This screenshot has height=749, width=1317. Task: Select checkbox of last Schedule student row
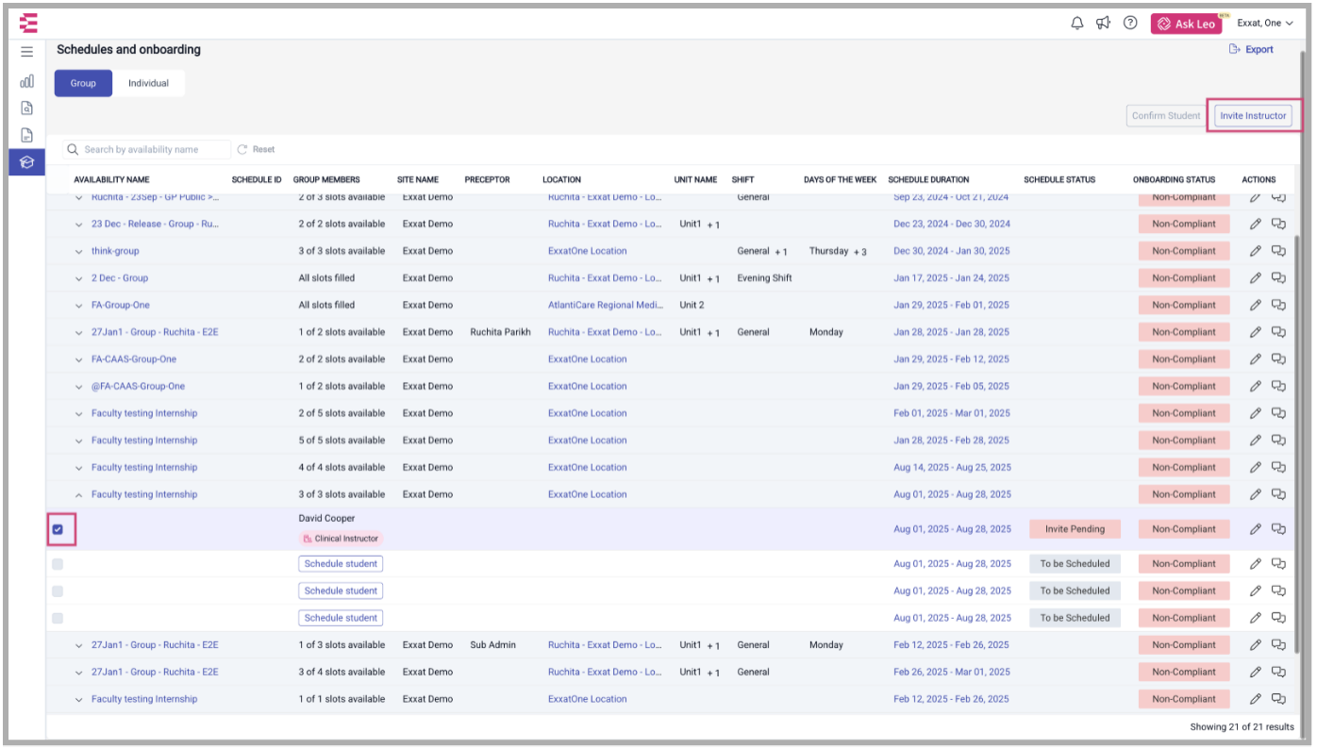click(58, 618)
